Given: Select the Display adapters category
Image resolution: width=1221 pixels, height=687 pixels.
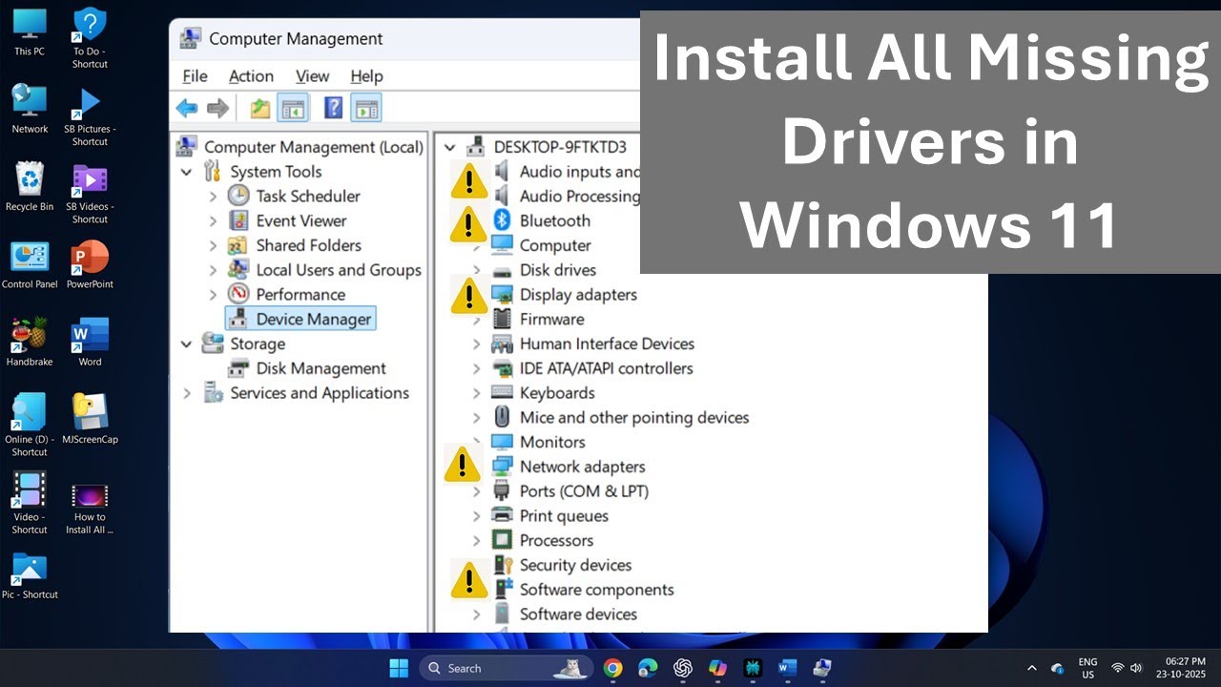Looking at the screenshot, I should tap(578, 295).
